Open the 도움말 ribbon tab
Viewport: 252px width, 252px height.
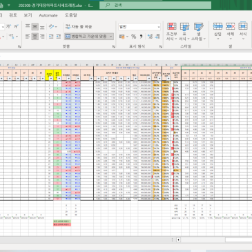[x=70, y=15]
